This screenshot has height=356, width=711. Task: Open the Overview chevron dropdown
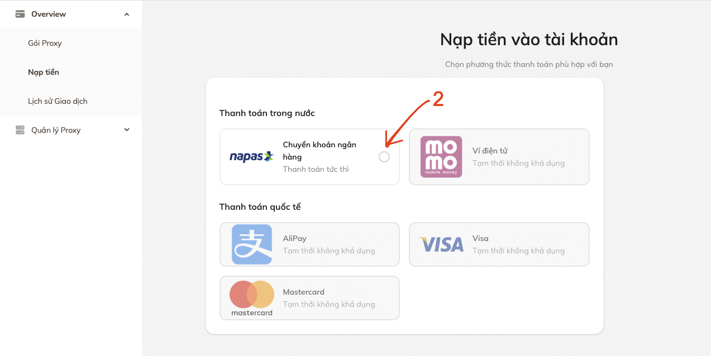tap(127, 13)
